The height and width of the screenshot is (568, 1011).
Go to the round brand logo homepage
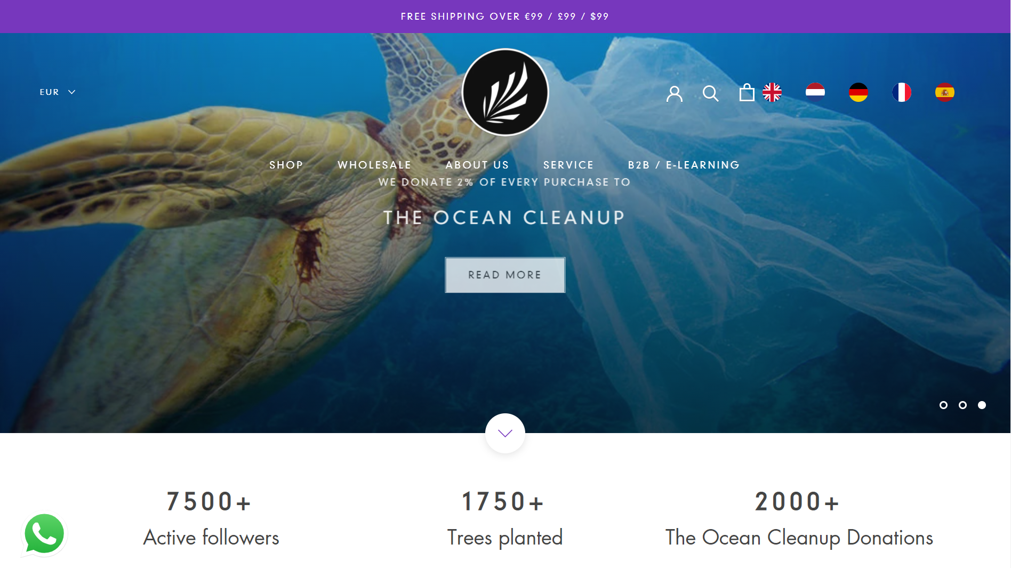pos(505,92)
